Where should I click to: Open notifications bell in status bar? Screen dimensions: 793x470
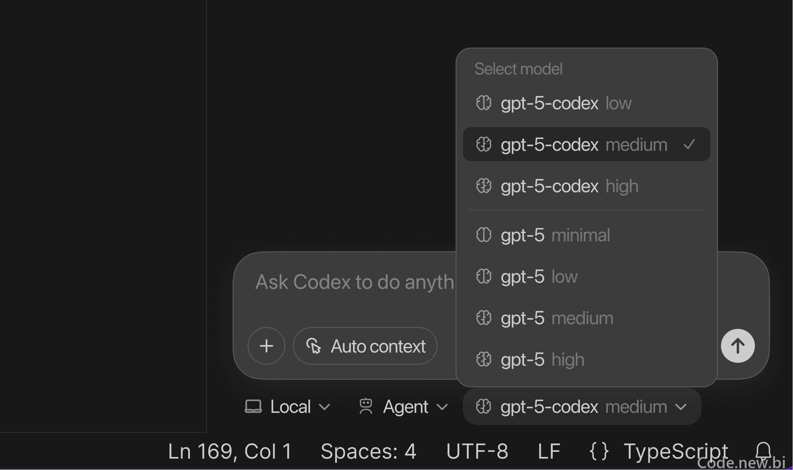[x=763, y=451]
